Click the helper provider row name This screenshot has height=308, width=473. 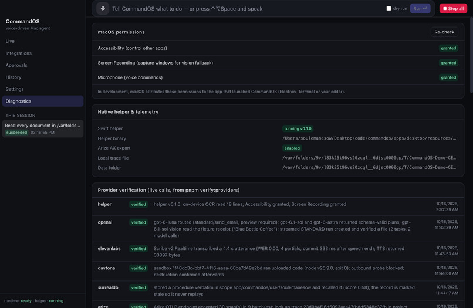104,204
